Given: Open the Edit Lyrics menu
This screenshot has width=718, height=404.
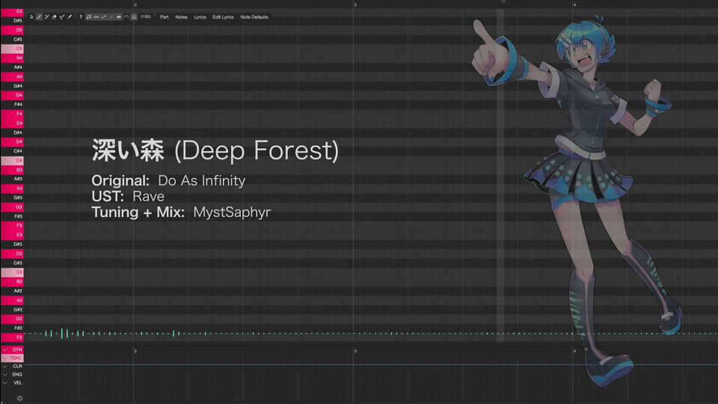Looking at the screenshot, I should pyautogui.click(x=223, y=17).
